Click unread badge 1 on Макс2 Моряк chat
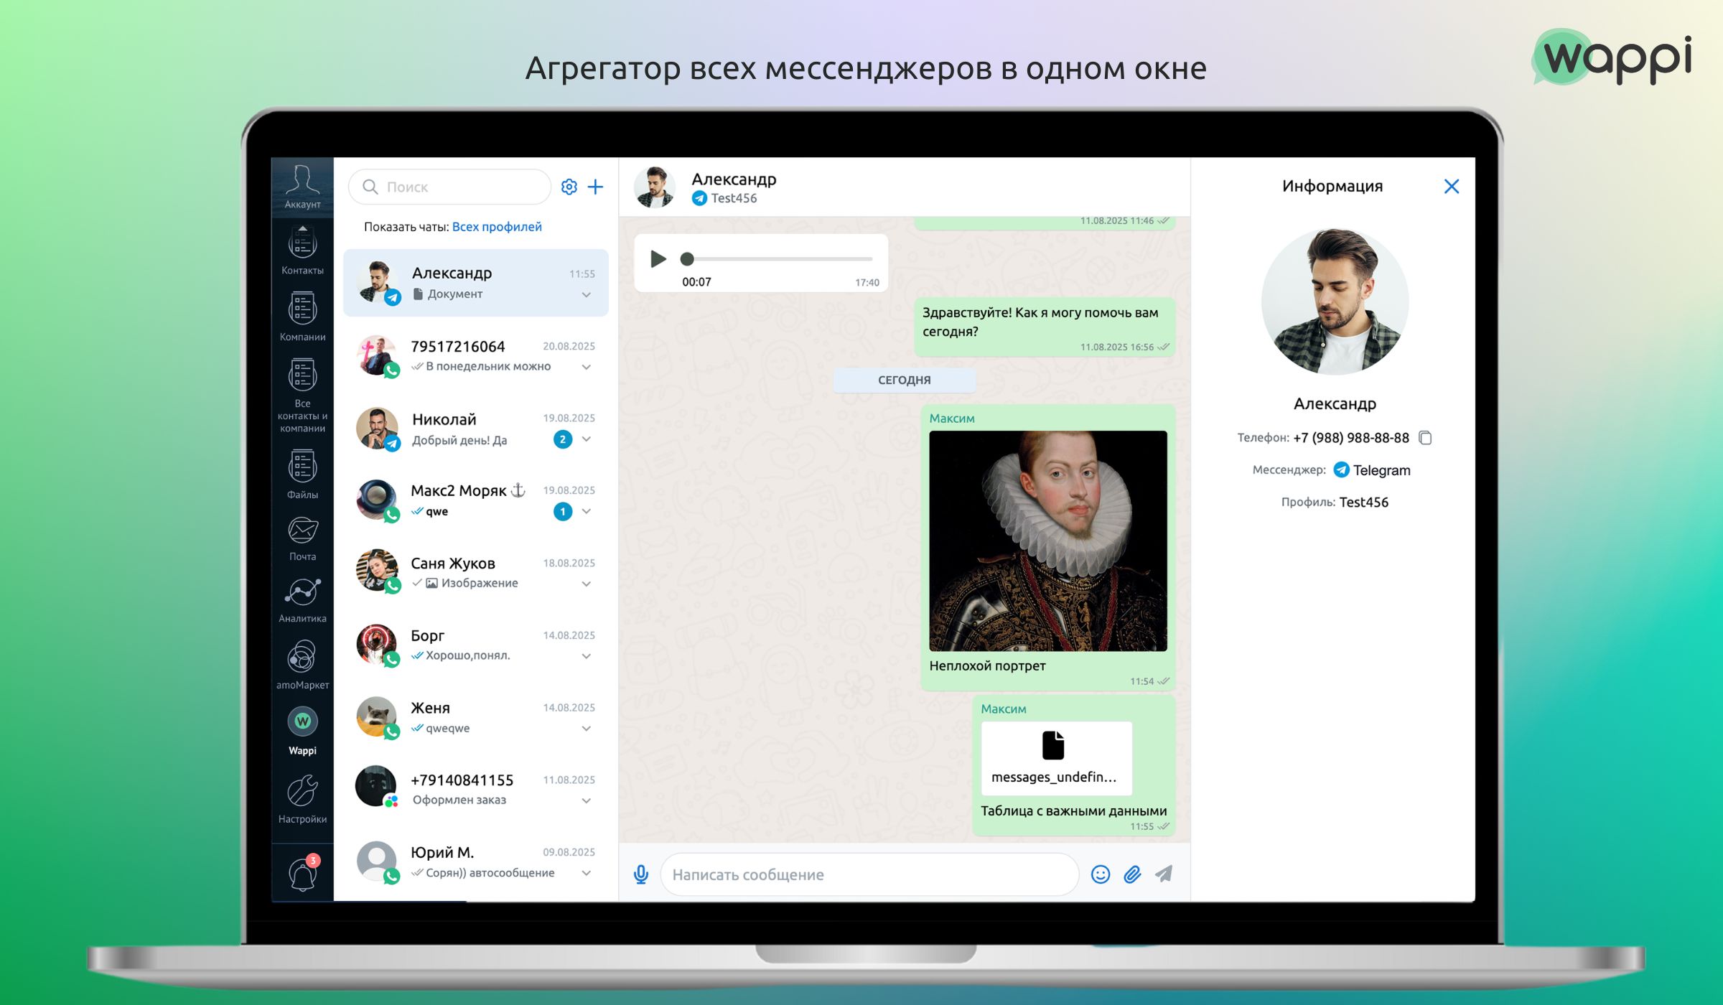The width and height of the screenshot is (1723, 1005). point(563,512)
